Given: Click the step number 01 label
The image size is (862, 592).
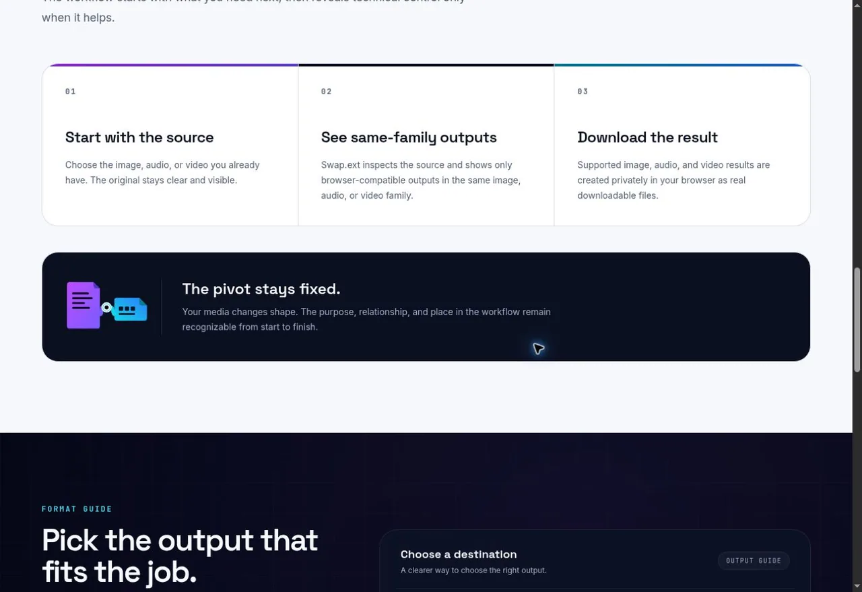Looking at the screenshot, I should pos(71,92).
